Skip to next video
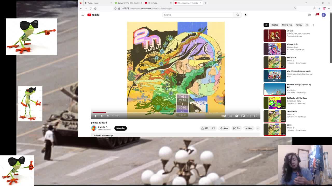The height and width of the screenshot is (186, 332). click(x=102, y=116)
